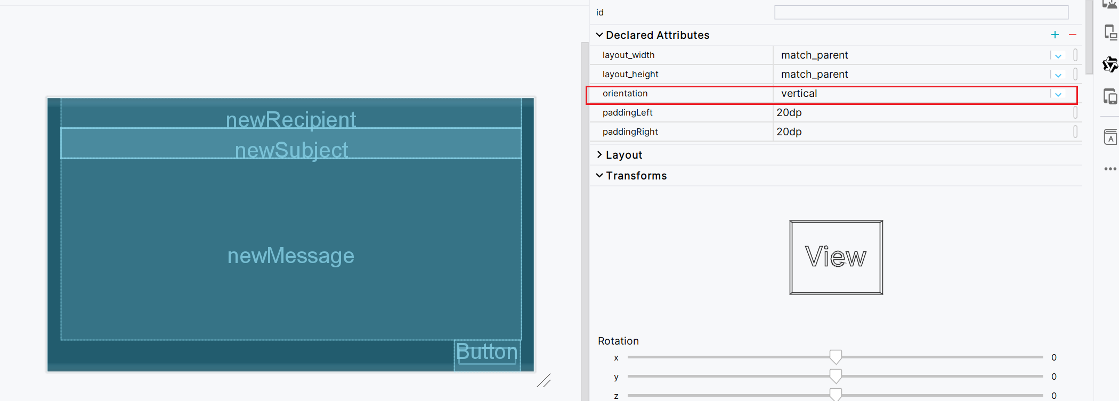
Task: Click the paddingRight attribute label
Action: pyautogui.click(x=630, y=132)
